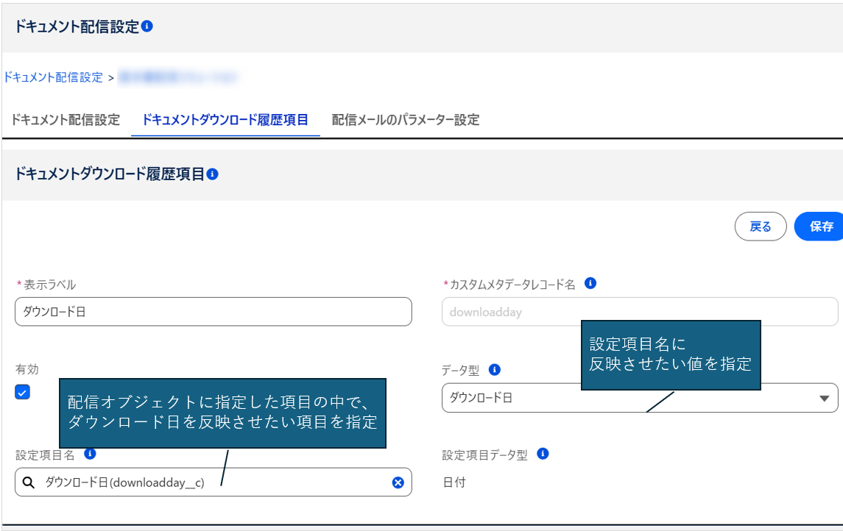Click info icon next to ドキュメントダウンロード履歴項目 section heading
The width and height of the screenshot is (843, 531).
pyautogui.click(x=213, y=174)
